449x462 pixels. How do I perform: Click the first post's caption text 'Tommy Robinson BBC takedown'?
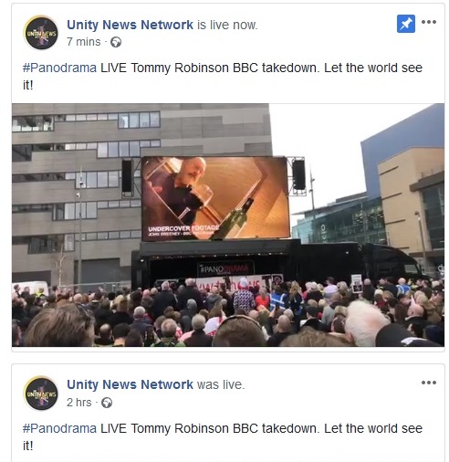point(225,68)
